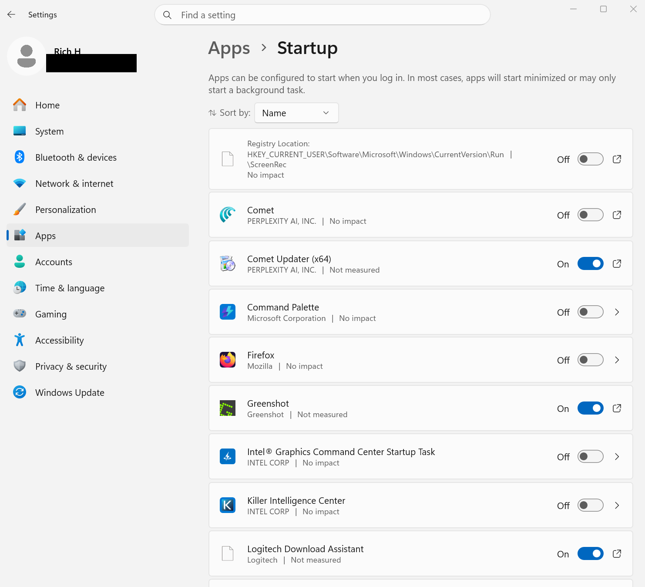
Task: Click the Settings window title text
Action: (x=43, y=15)
